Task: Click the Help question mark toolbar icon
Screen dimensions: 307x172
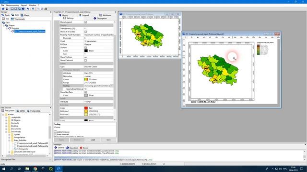Action: [x=33, y=9]
